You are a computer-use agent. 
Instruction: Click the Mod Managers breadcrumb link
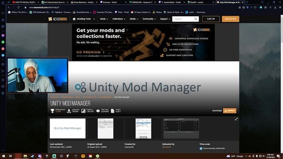coord(105,97)
